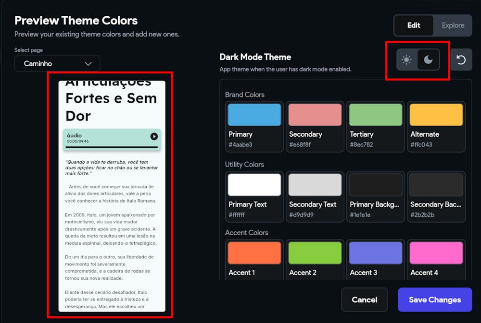Choose the Accent 1 orange swatch
Viewport: 481px width, 323px height.
coord(254,253)
